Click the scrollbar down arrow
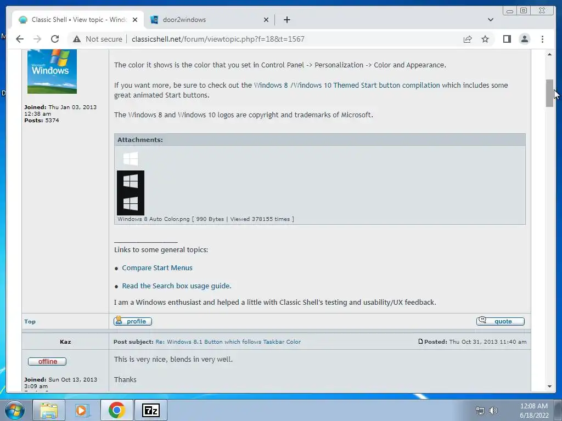Screen dimensions: 562x421 [x=549, y=386]
